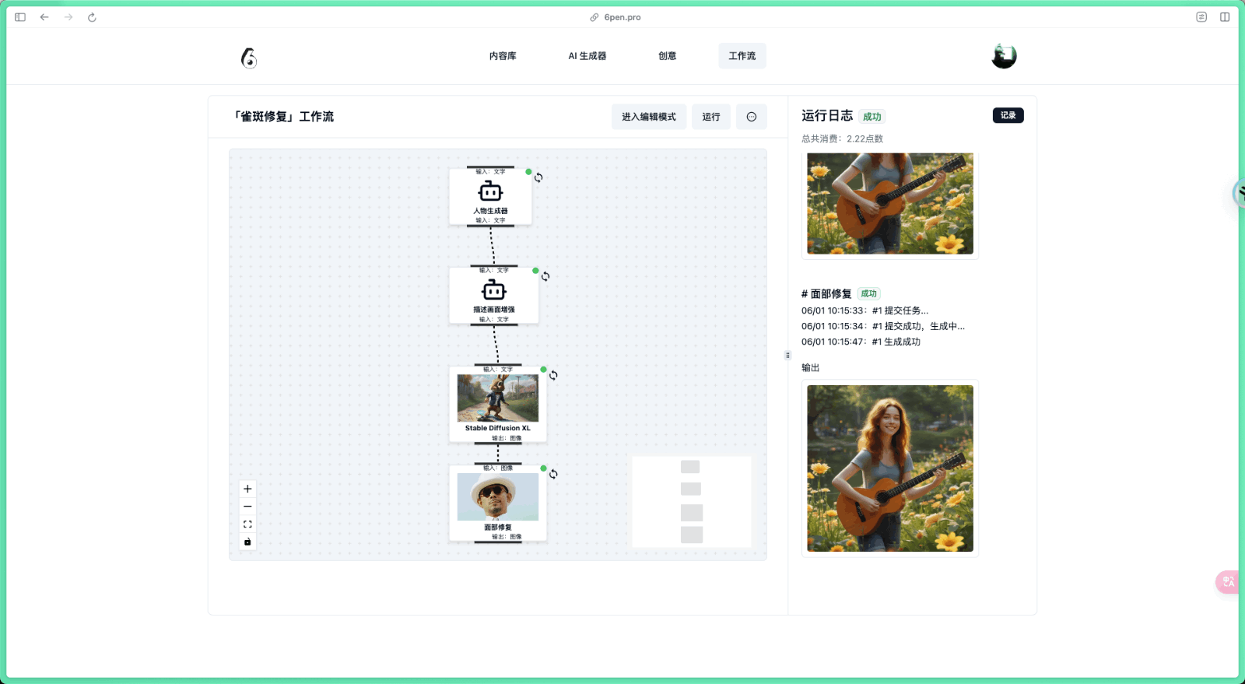Toggle the browser sidebar icon
Viewport: 1245px width, 684px height.
[x=20, y=17]
